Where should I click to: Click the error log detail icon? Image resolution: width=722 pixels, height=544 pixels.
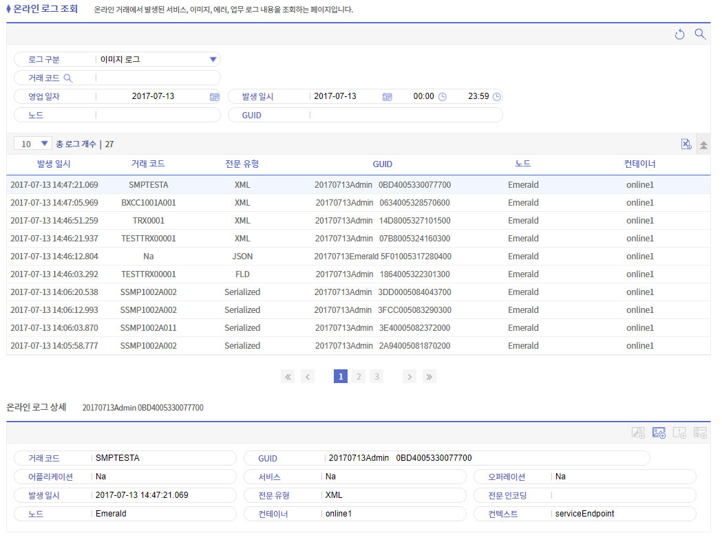[679, 433]
